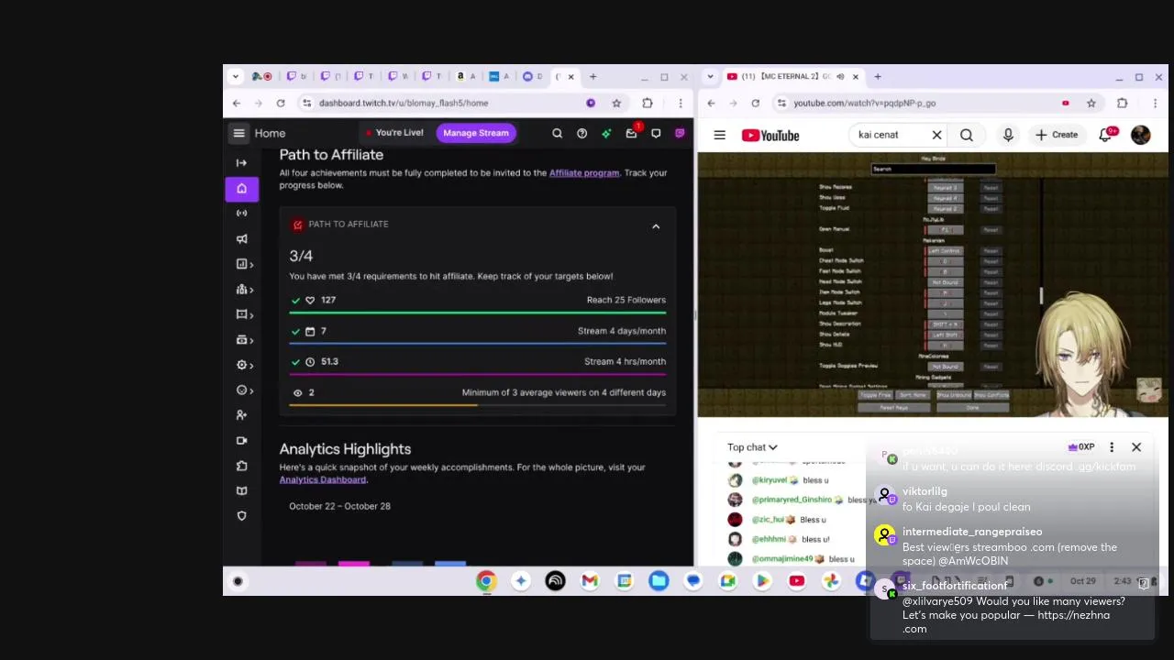Click the YouTube logo
This screenshot has height=660, width=1174.
click(x=770, y=136)
